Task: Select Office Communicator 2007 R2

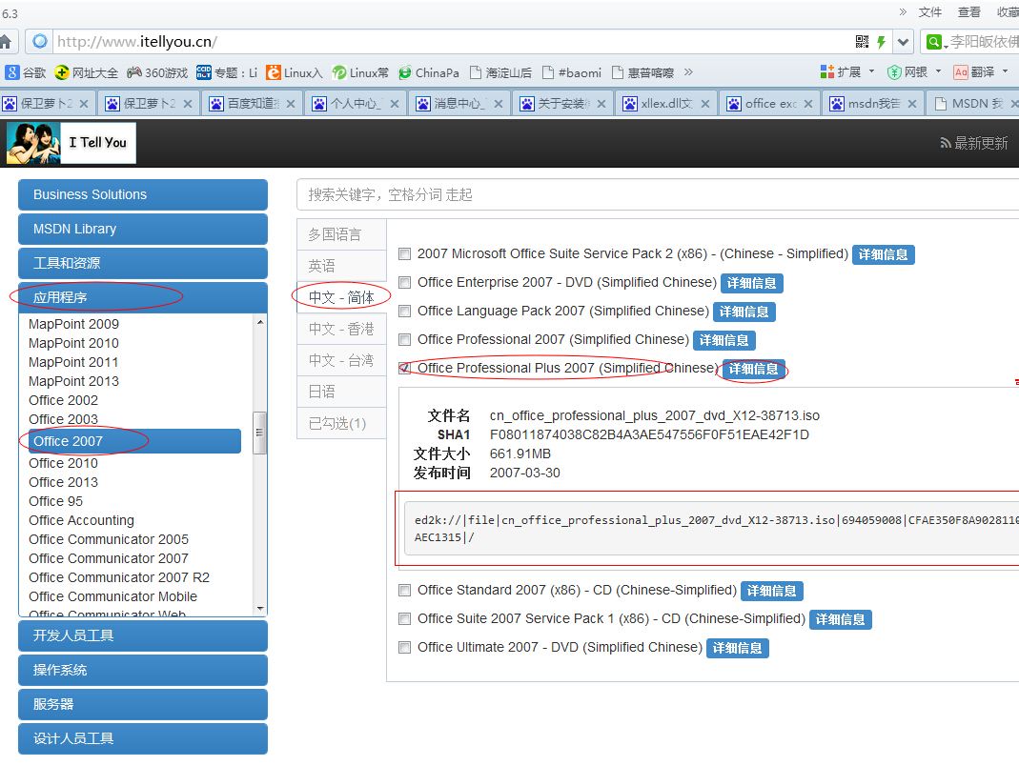Action: 119,577
